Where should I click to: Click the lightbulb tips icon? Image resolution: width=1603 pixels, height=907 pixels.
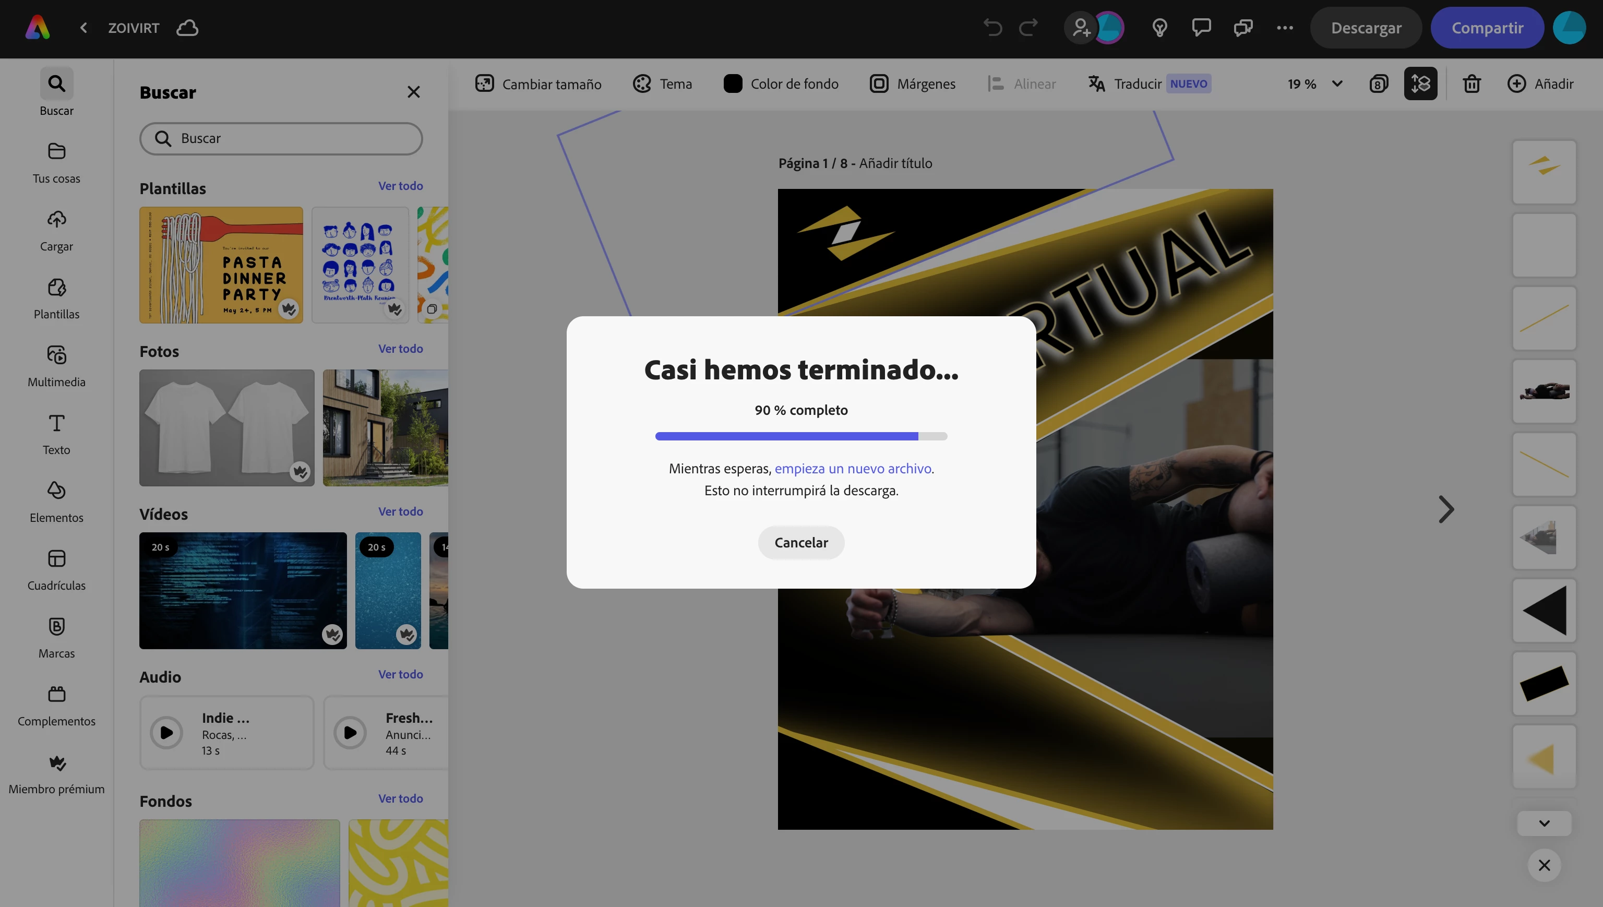[x=1159, y=28]
